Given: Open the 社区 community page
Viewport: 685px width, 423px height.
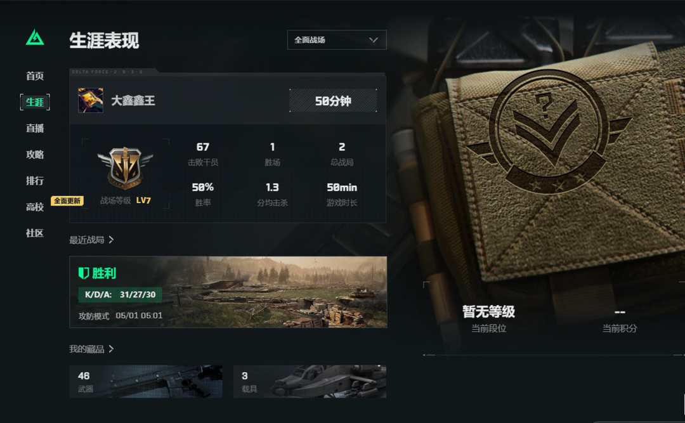Looking at the screenshot, I should [x=35, y=233].
